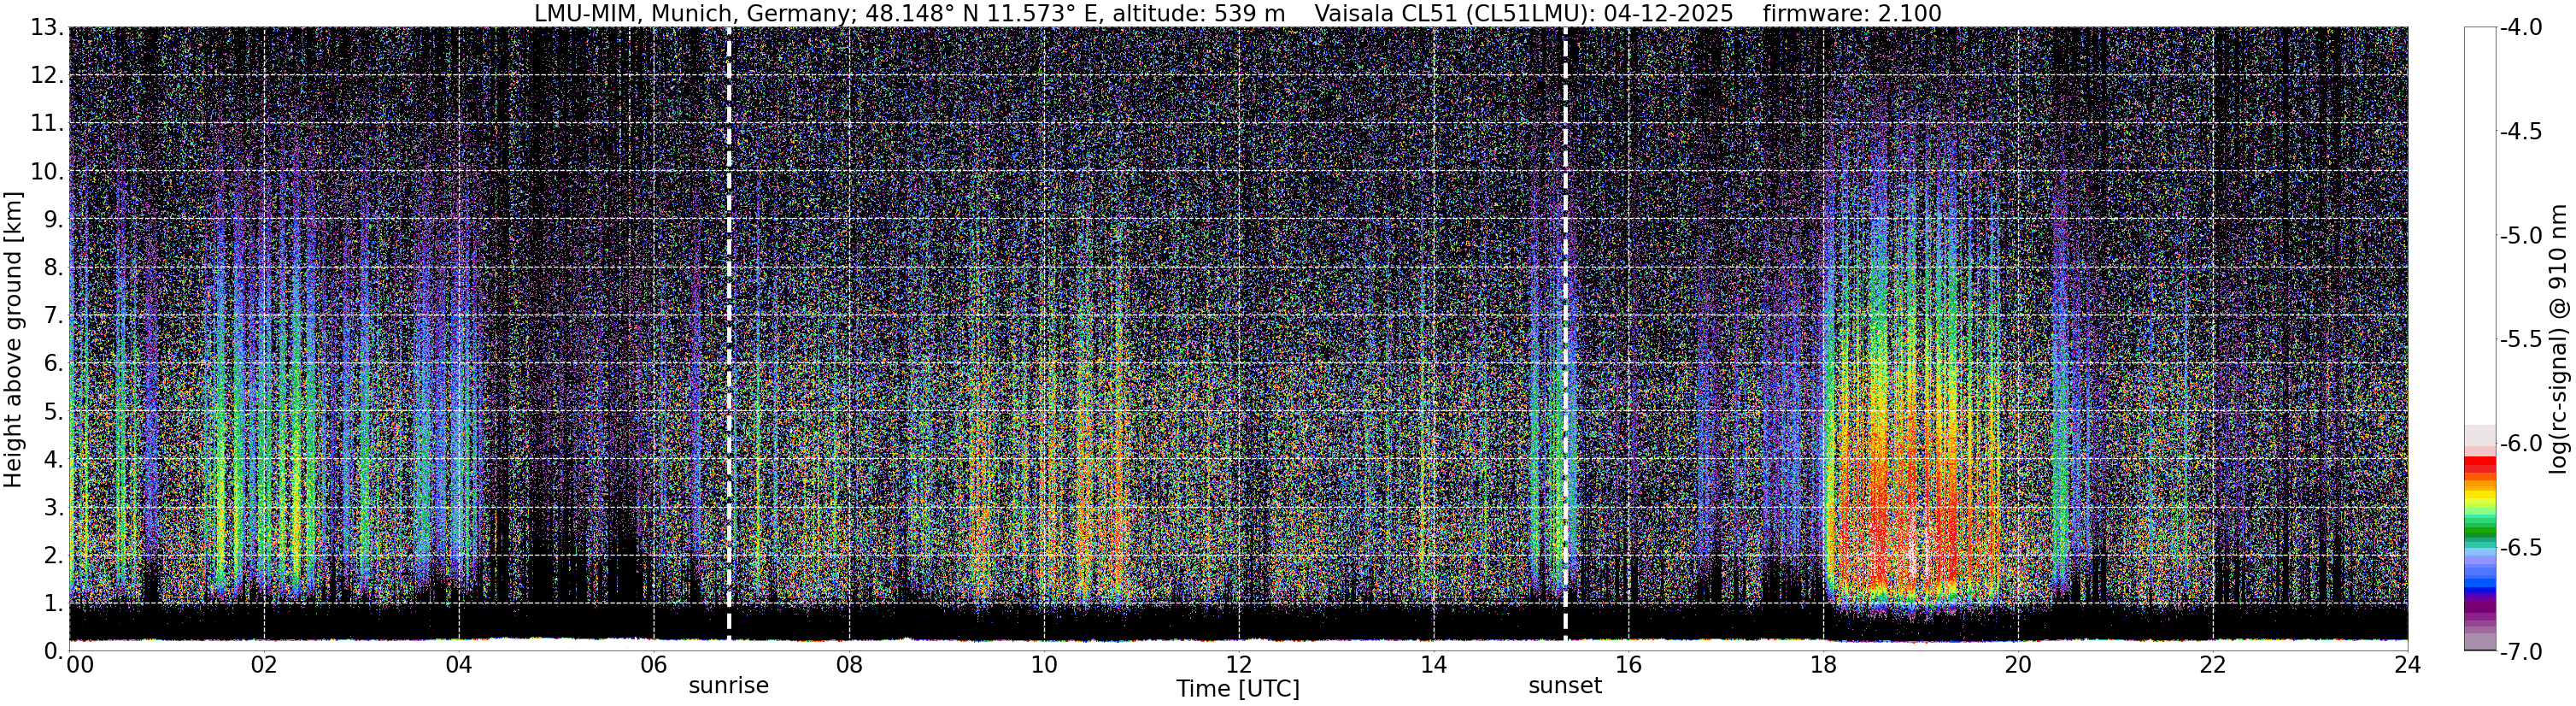
Task: Click the y-axis tick label '1.'
Action: pyautogui.click(x=54, y=603)
